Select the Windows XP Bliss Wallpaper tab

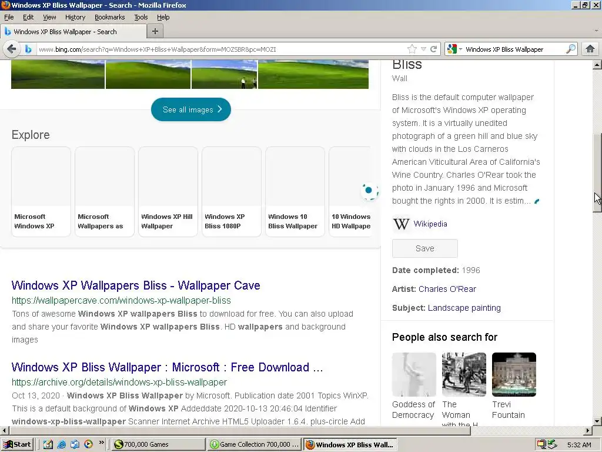pyautogui.click(x=73, y=32)
